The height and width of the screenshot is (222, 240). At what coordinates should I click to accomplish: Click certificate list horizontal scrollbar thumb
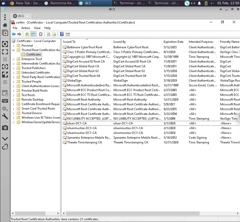(x=133, y=213)
